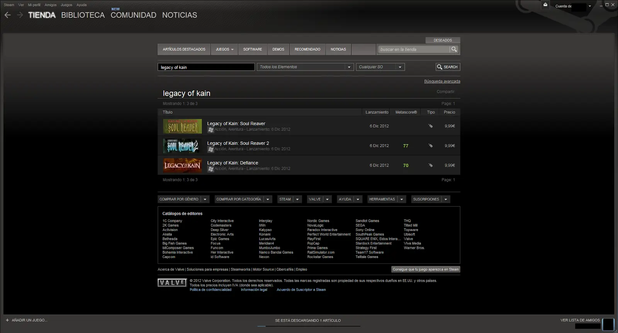The image size is (618, 333).
Task: Expand Comprar por género dropdown
Action: pos(205,199)
